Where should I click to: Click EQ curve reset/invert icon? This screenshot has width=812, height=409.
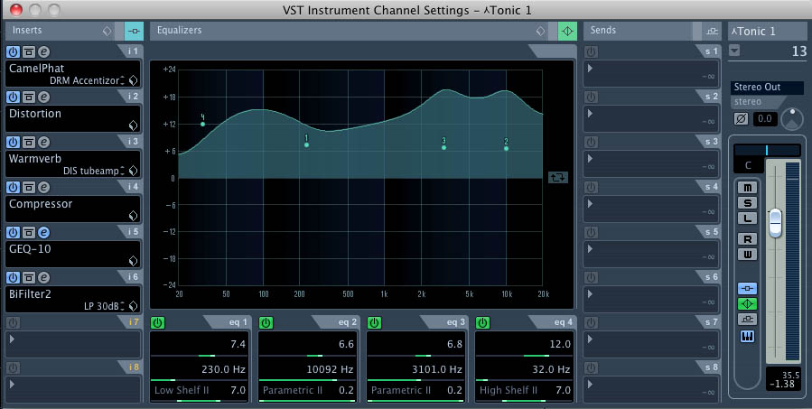point(557,178)
